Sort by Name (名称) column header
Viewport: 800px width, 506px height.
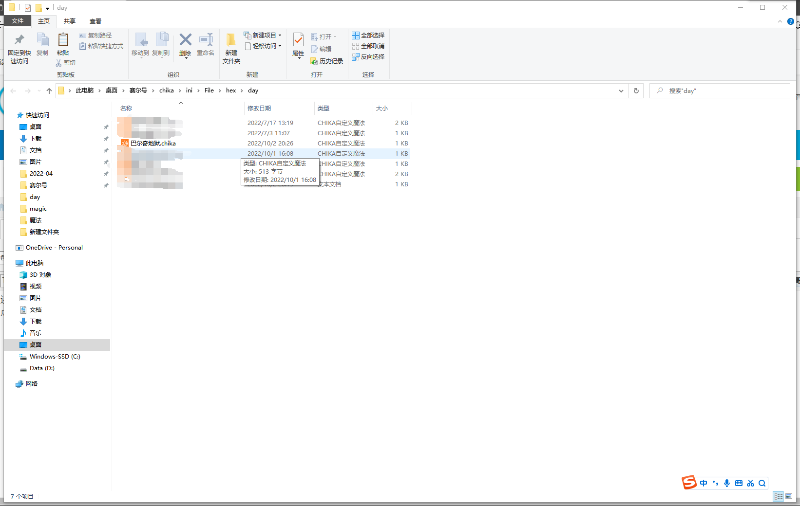click(x=180, y=108)
